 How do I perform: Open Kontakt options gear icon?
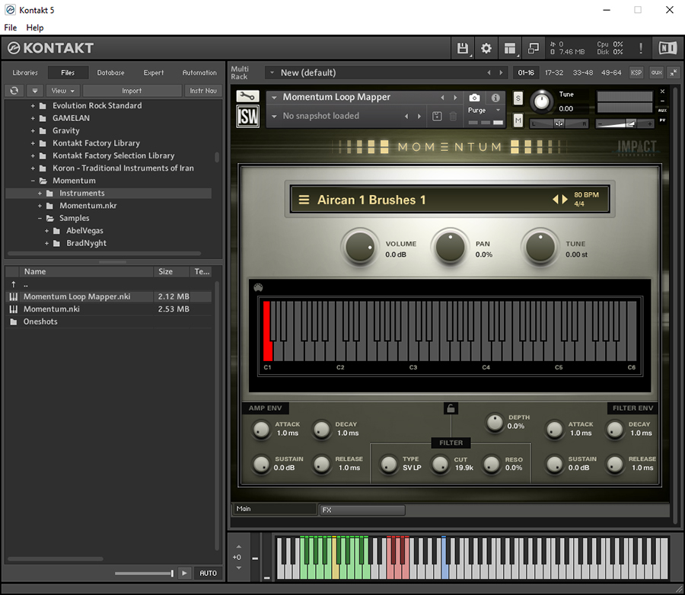[x=486, y=48]
